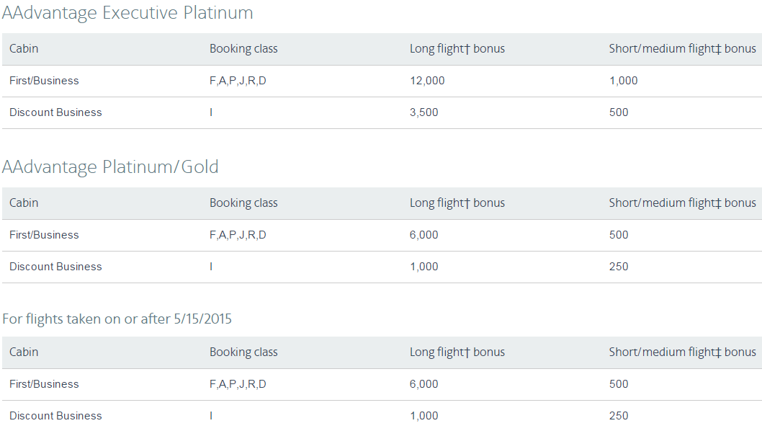Click Short/medium flight bonus header in Platinum/Gold table

[x=682, y=203]
